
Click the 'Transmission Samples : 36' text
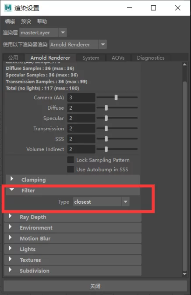click(x=35, y=82)
